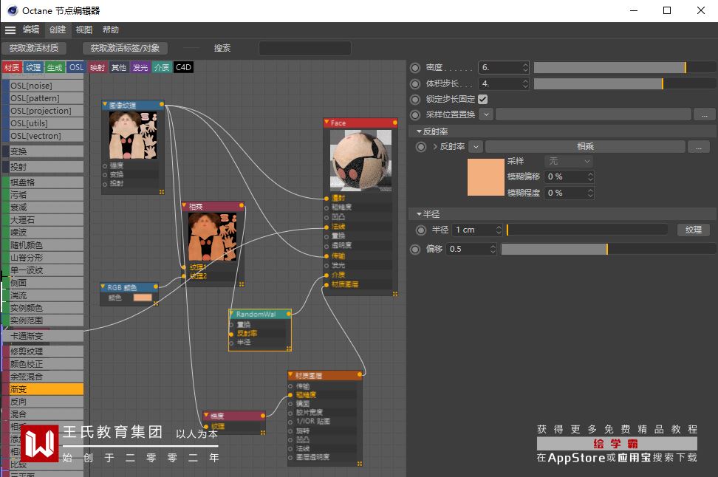Click the 介质 input port on Face
Image resolution: width=718 pixels, height=477 pixels.
[x=326, y=275]
